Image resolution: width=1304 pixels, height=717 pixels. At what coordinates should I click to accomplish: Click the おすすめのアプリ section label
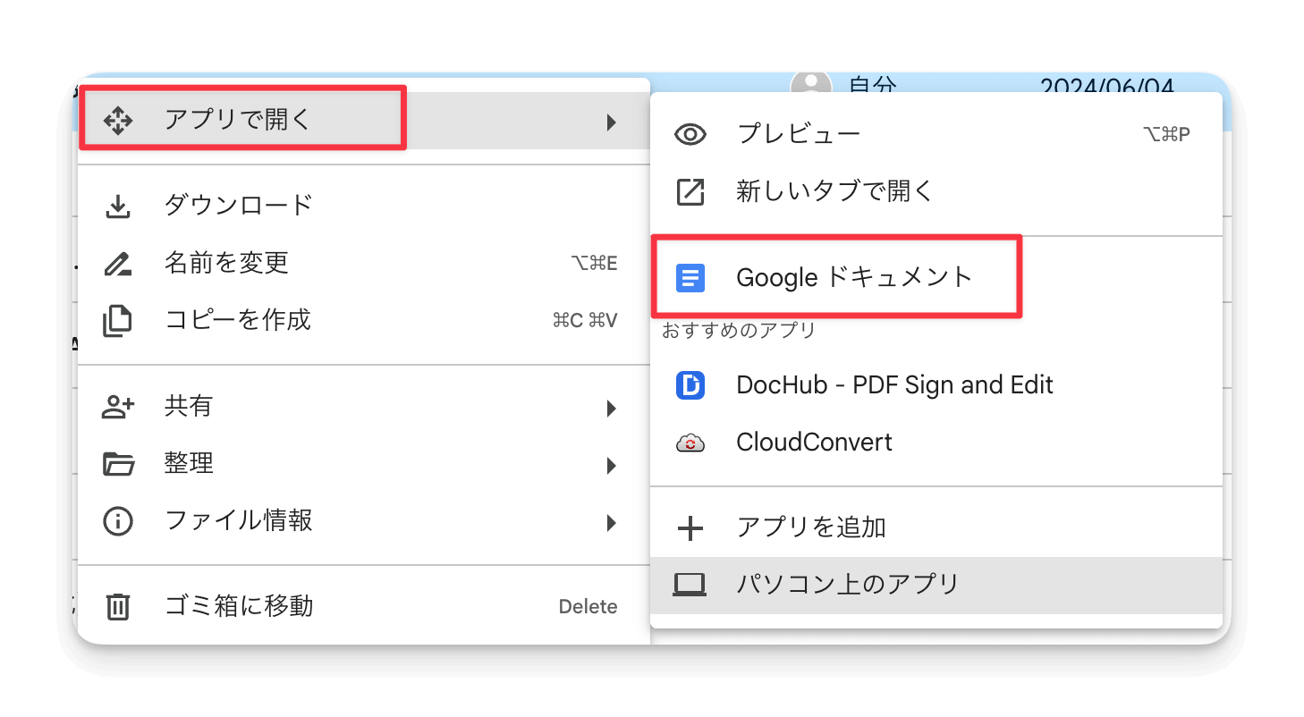(x=739, y=331)
